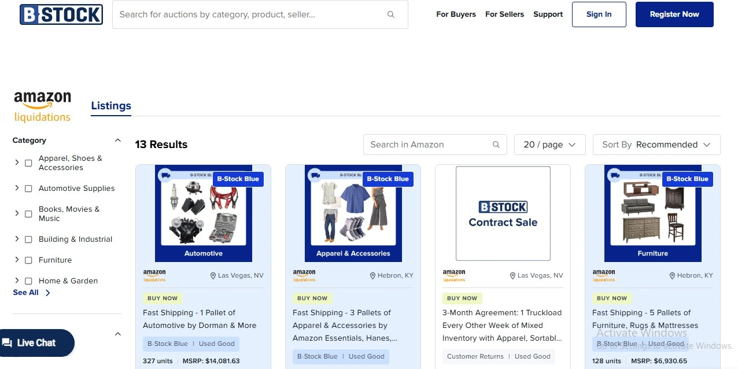
Task: Click the Amazon Liquidations logo
Action: pos(42,106)
